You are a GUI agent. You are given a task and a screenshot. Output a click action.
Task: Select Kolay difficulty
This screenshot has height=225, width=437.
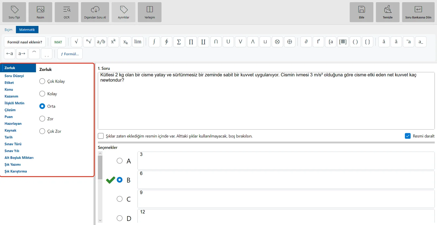42,94
